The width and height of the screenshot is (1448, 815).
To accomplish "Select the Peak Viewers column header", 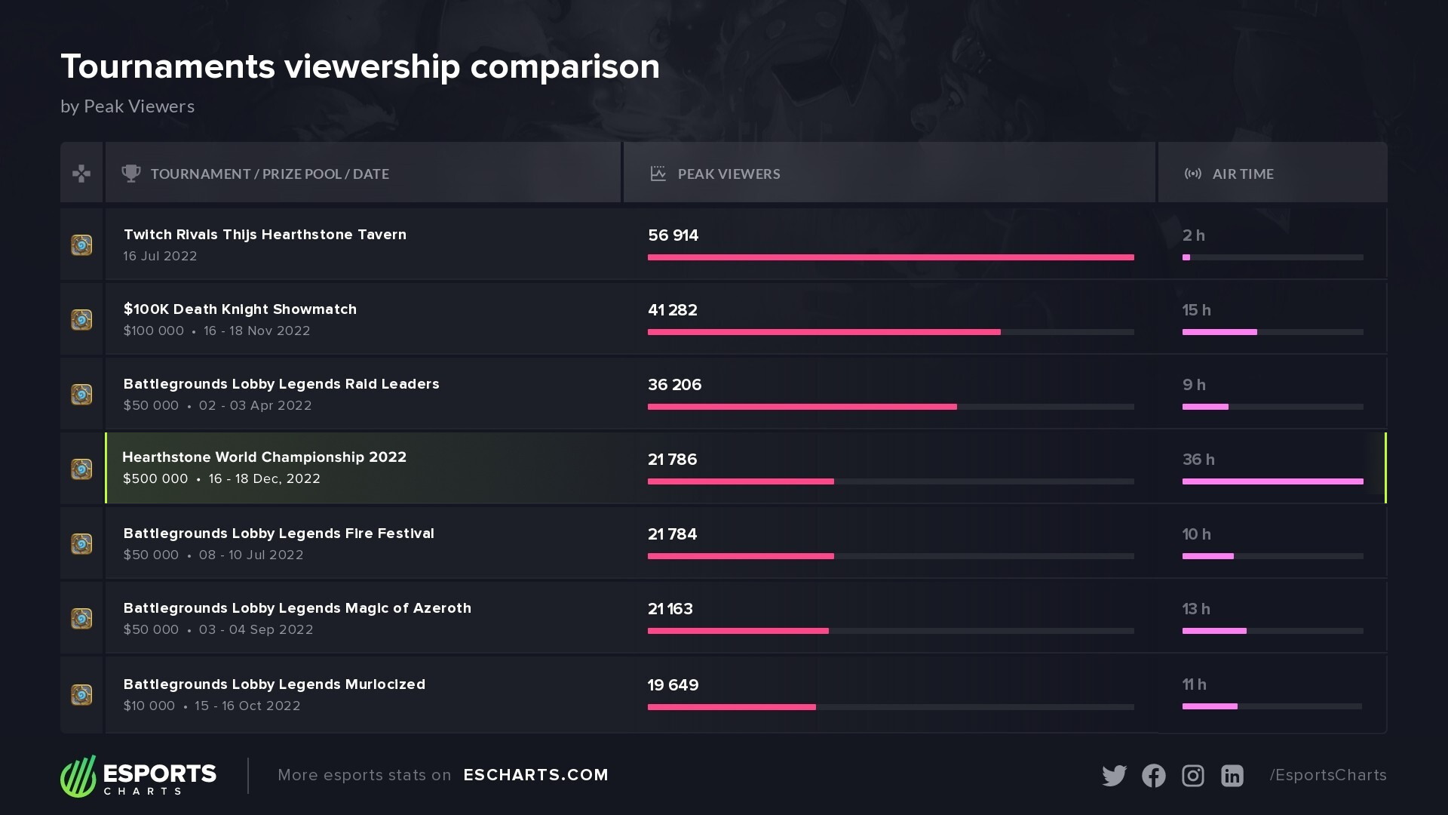I will [729, 174].
